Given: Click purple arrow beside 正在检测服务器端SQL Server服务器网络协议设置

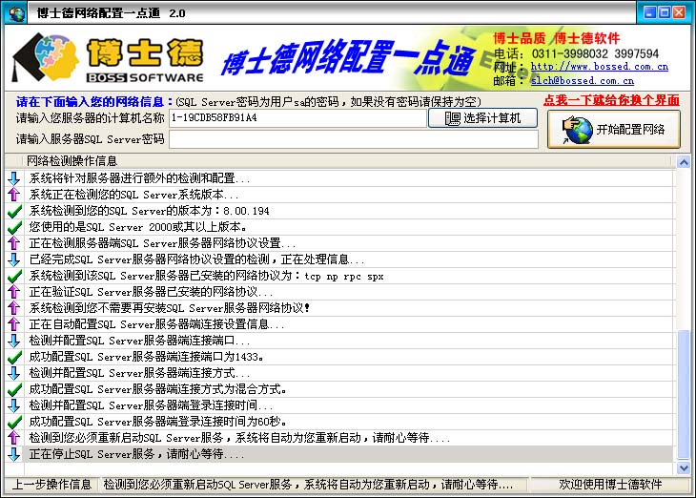Looking at the screenshot, I should (13, 243).
